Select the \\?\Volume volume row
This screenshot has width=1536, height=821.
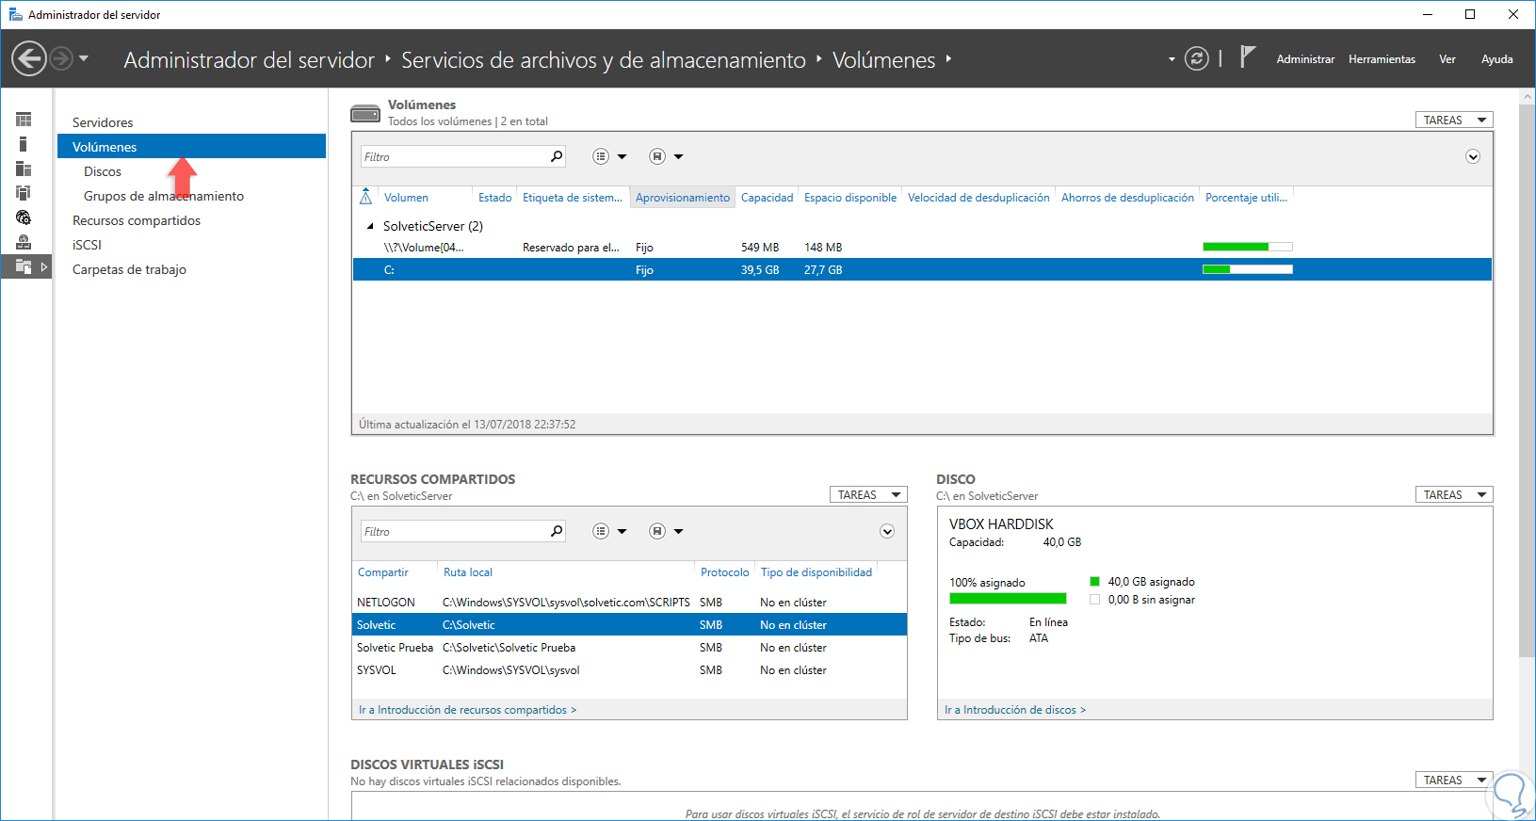pyautogui.click(x=922, y=248)
